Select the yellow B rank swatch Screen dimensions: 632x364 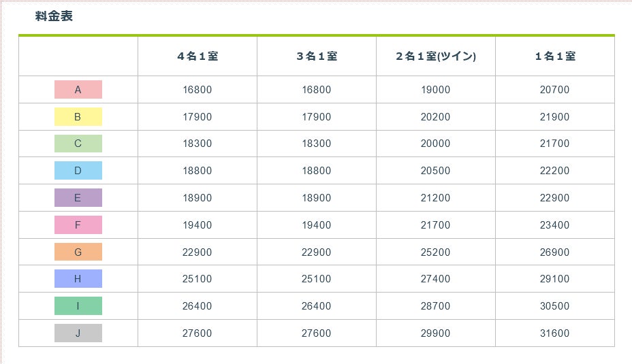point(78,117)
